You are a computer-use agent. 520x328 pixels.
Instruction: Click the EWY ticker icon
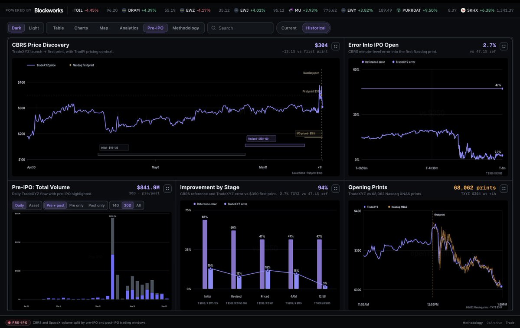pos(343,10)
